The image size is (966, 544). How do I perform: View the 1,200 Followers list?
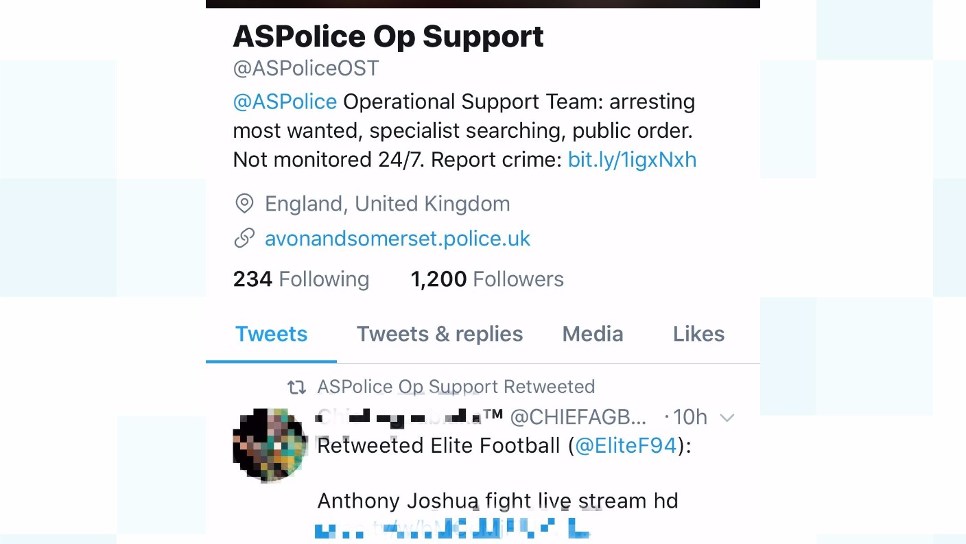coord(487,279)
